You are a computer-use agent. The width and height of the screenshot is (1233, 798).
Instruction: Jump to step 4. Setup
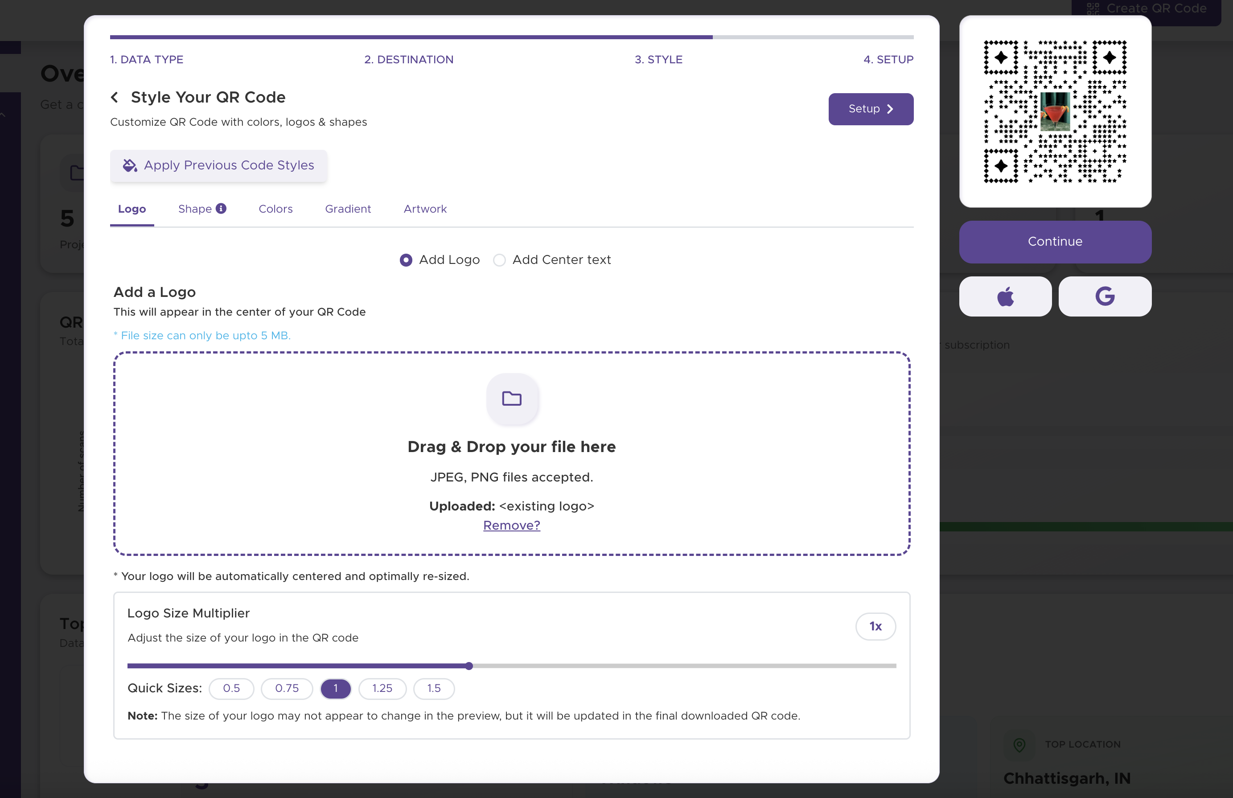click(888, 60)
